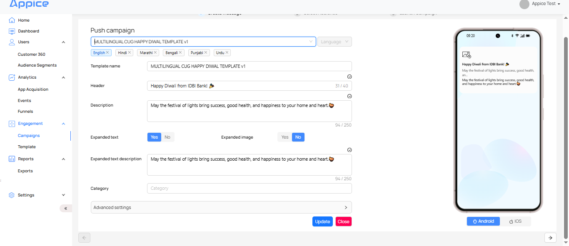Switch phone preview to Android

click(483, 221)
